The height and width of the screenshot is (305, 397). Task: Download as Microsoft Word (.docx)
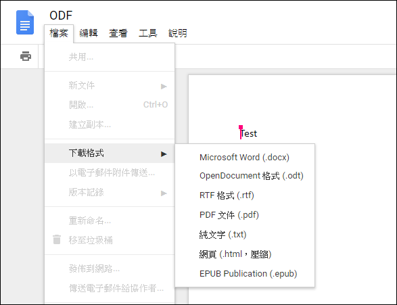pos(245,157)
